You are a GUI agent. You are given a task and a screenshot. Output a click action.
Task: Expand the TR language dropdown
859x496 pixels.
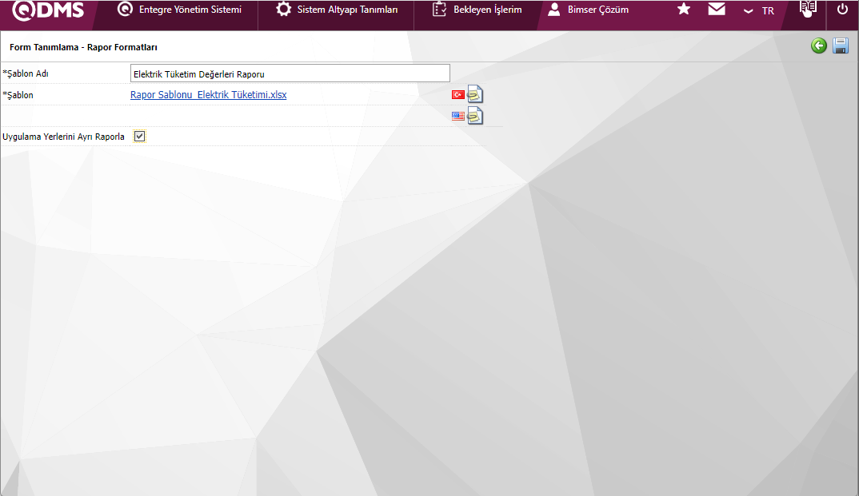tap(759, 11)
